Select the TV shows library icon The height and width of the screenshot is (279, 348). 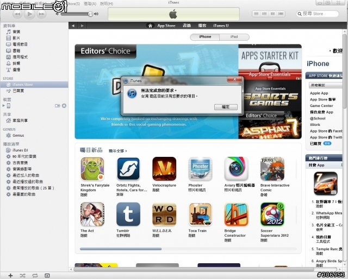pyautogui.click(x=9, y=45)
